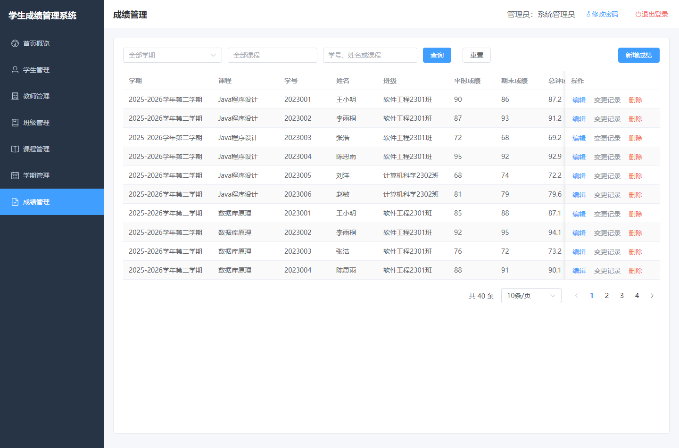Click the 重置 reset button
Image resolution: width=679 pixels, height=448 pixels.
[x=477, y=55]
